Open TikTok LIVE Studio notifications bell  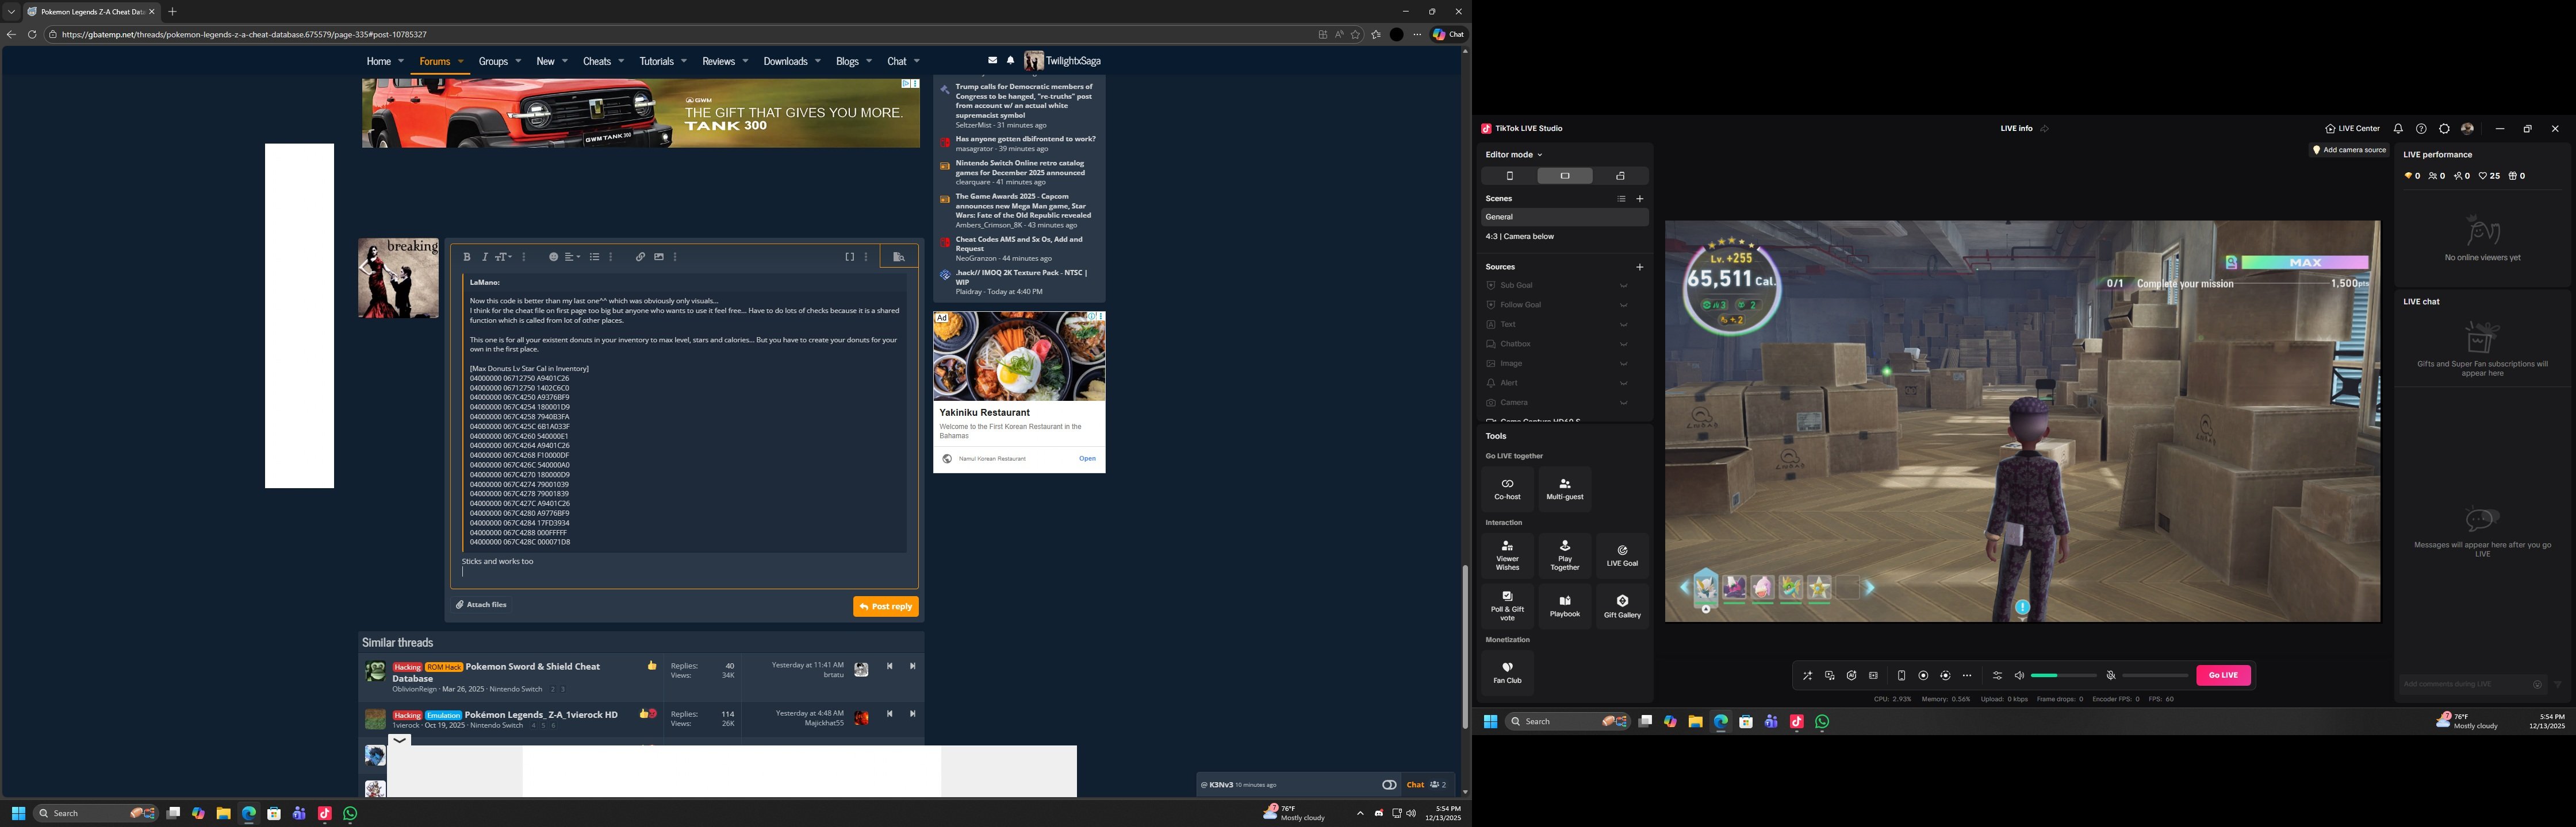click(2398, 129)
